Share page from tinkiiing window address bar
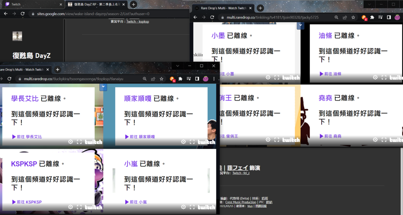This screenshot has width=403, height=215. (345, 17)
